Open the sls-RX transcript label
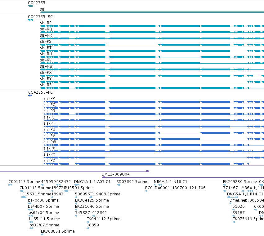This screenshot has width=264, height=236. pos(46,73)
